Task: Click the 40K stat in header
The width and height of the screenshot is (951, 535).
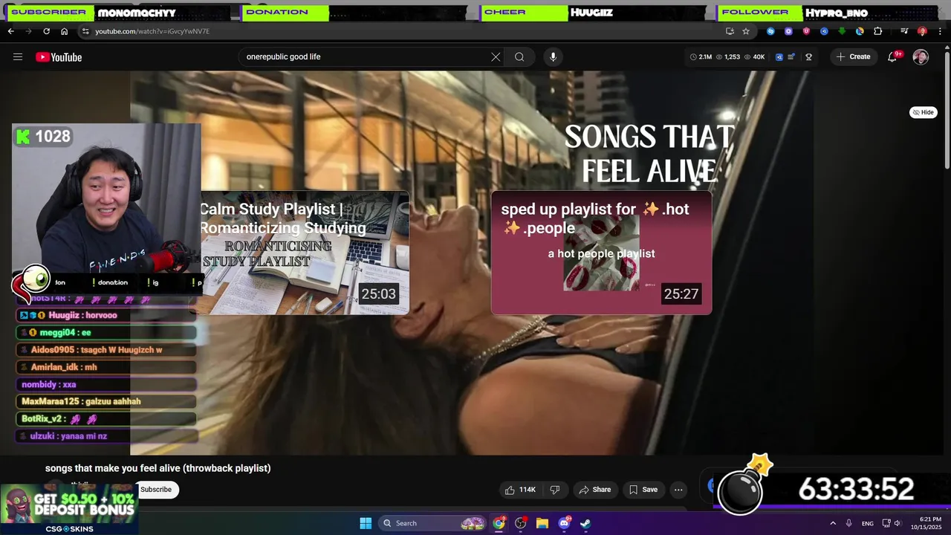Action: [x=754, y=57]
